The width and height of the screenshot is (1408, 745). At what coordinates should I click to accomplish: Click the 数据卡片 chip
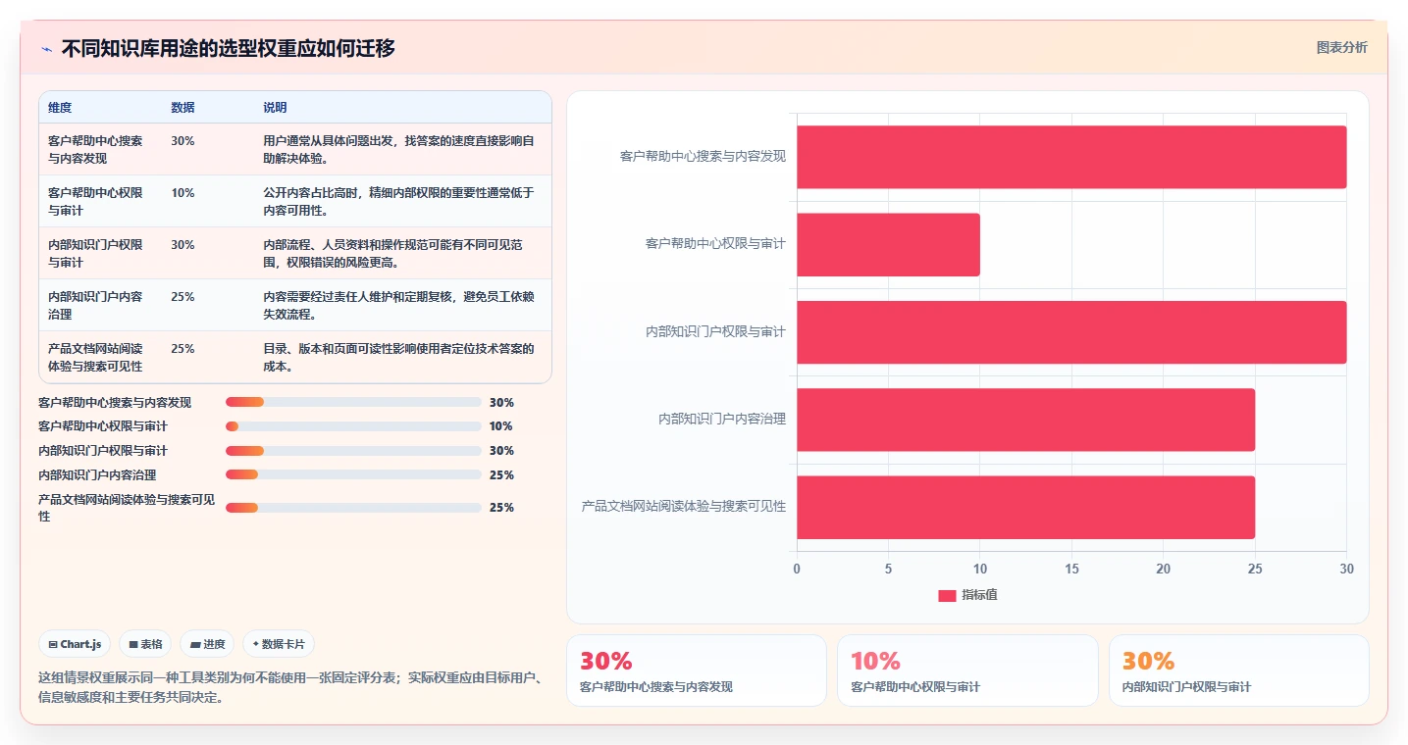[279, 644]
